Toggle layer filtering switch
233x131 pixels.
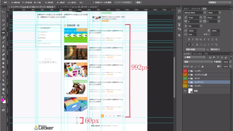[231, 57]
